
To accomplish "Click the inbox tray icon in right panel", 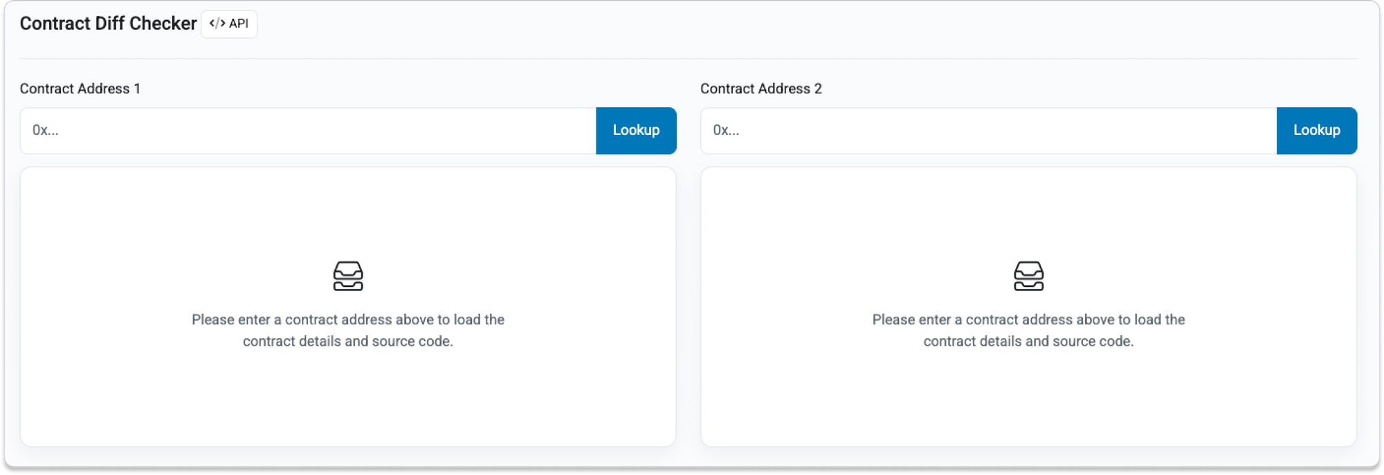I will [x=1028, y=276].
